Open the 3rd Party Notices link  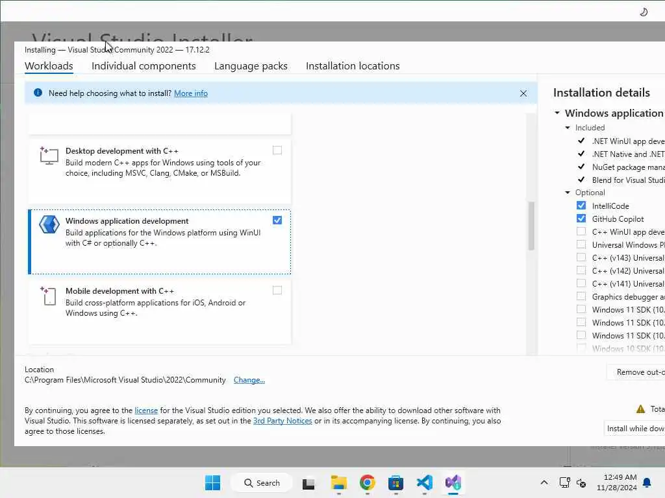(282, 421)
